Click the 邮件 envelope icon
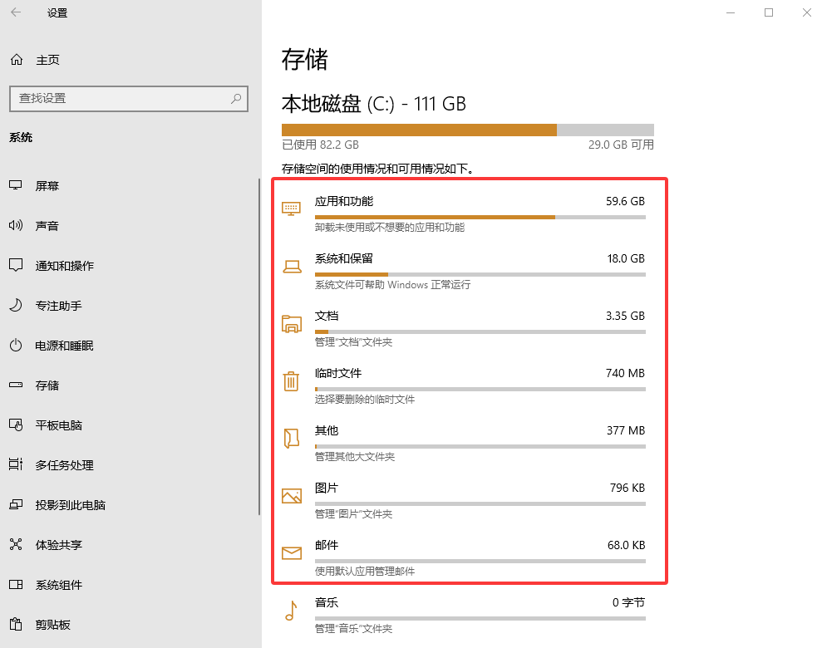The image size is (822, 648). click(291, 553)
